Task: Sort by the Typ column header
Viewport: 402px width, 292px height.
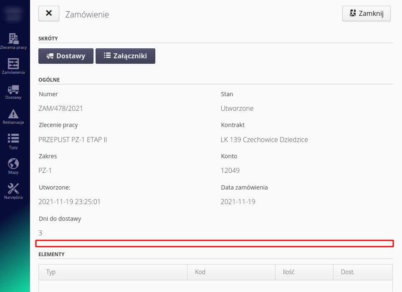Action: point(51,272)
